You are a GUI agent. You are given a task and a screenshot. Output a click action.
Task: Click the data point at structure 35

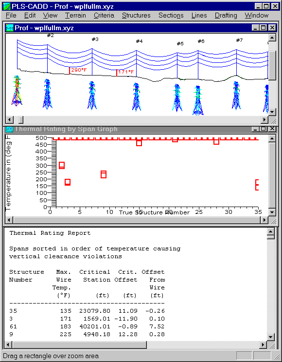pos(257,185)
